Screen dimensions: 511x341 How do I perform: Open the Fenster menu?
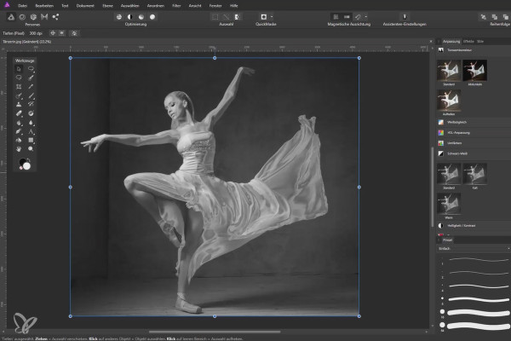point(215,6)
